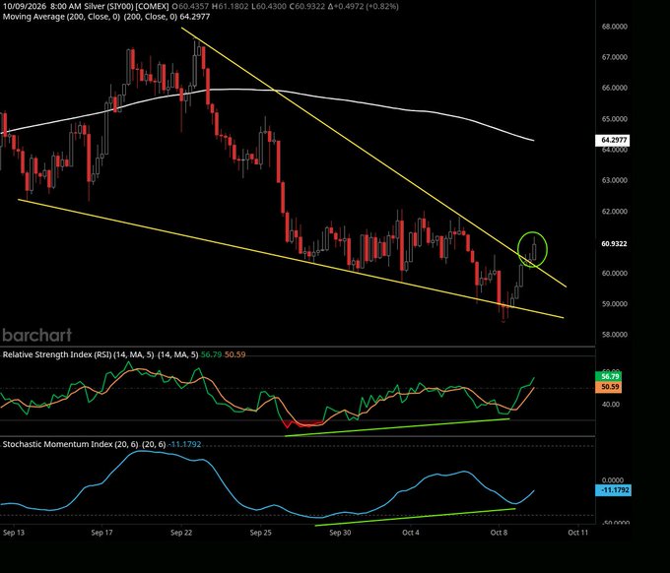Click the 60.0000 price axis label
670x573 pixels.
tap(615, 274)
